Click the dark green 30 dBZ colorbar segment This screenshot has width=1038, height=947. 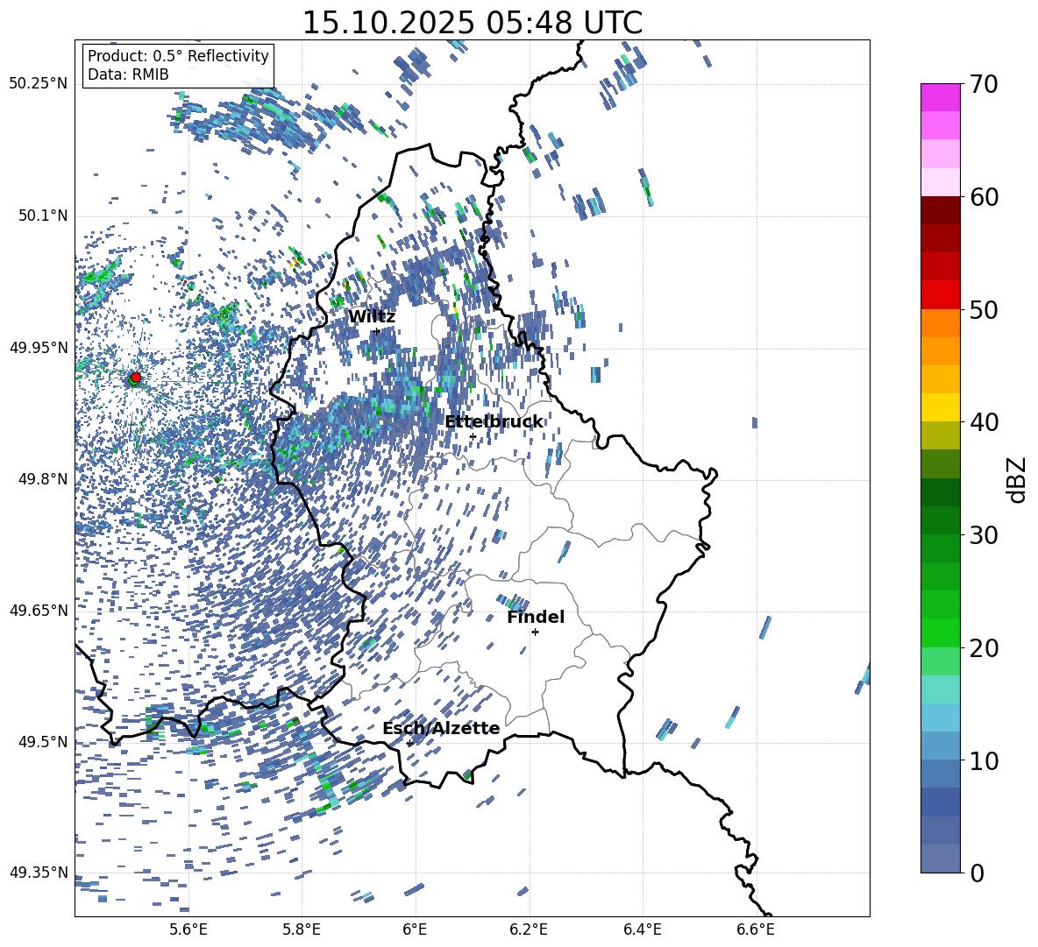click(940, 520)
